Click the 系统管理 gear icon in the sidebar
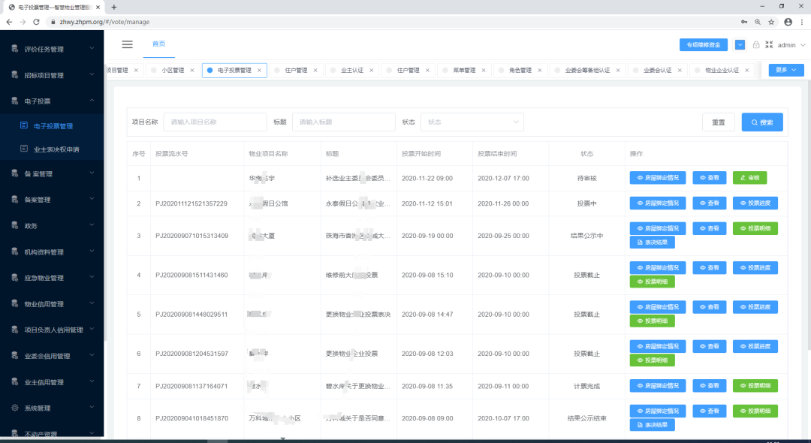Screen dimensions: 811x443 point(15,408)
